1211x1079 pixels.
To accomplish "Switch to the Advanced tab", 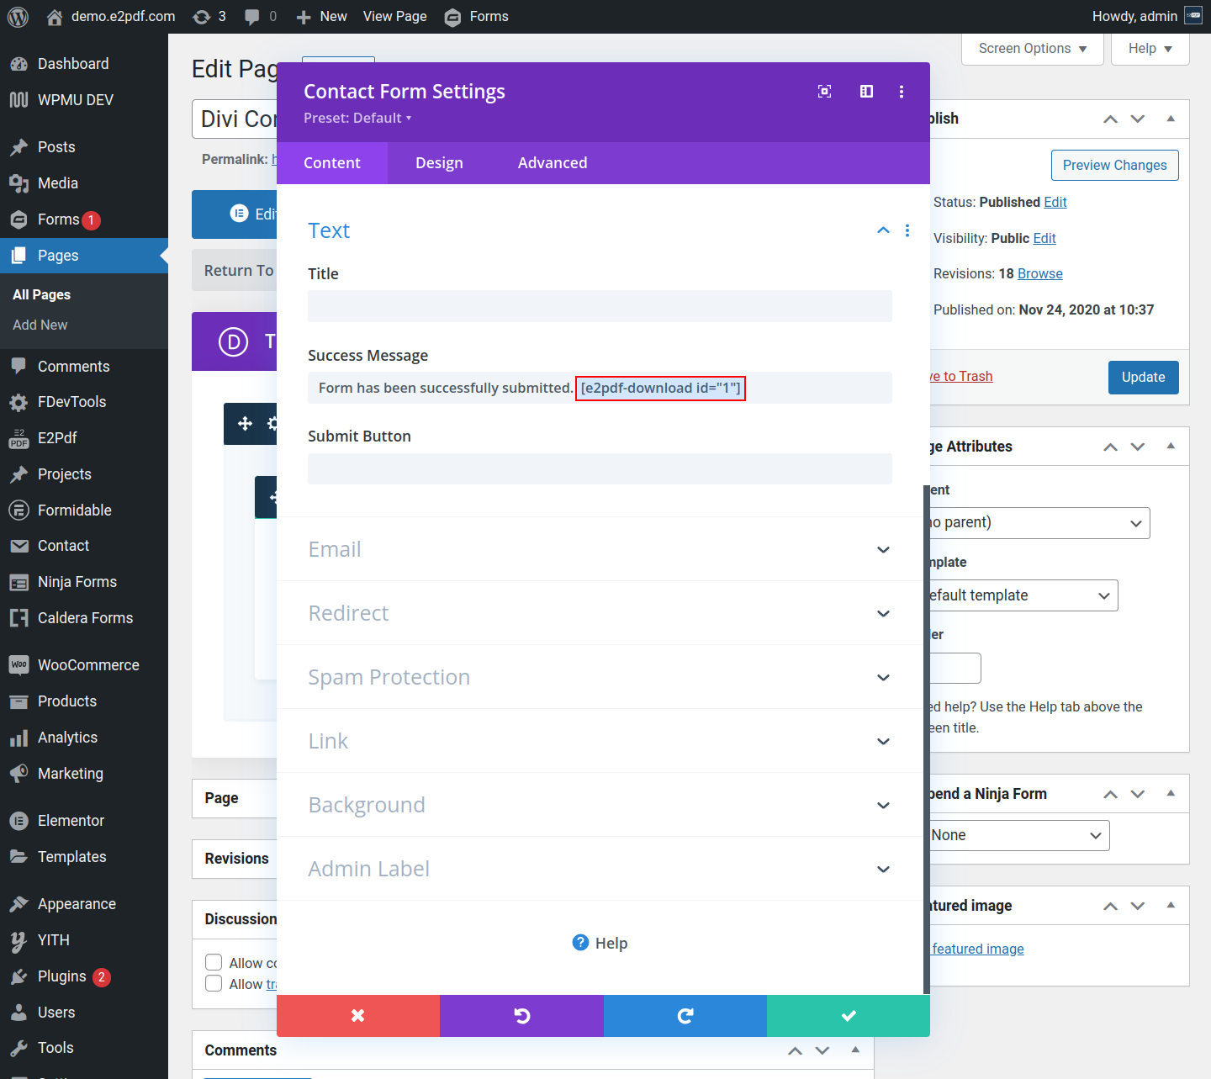I will (553, 163).
